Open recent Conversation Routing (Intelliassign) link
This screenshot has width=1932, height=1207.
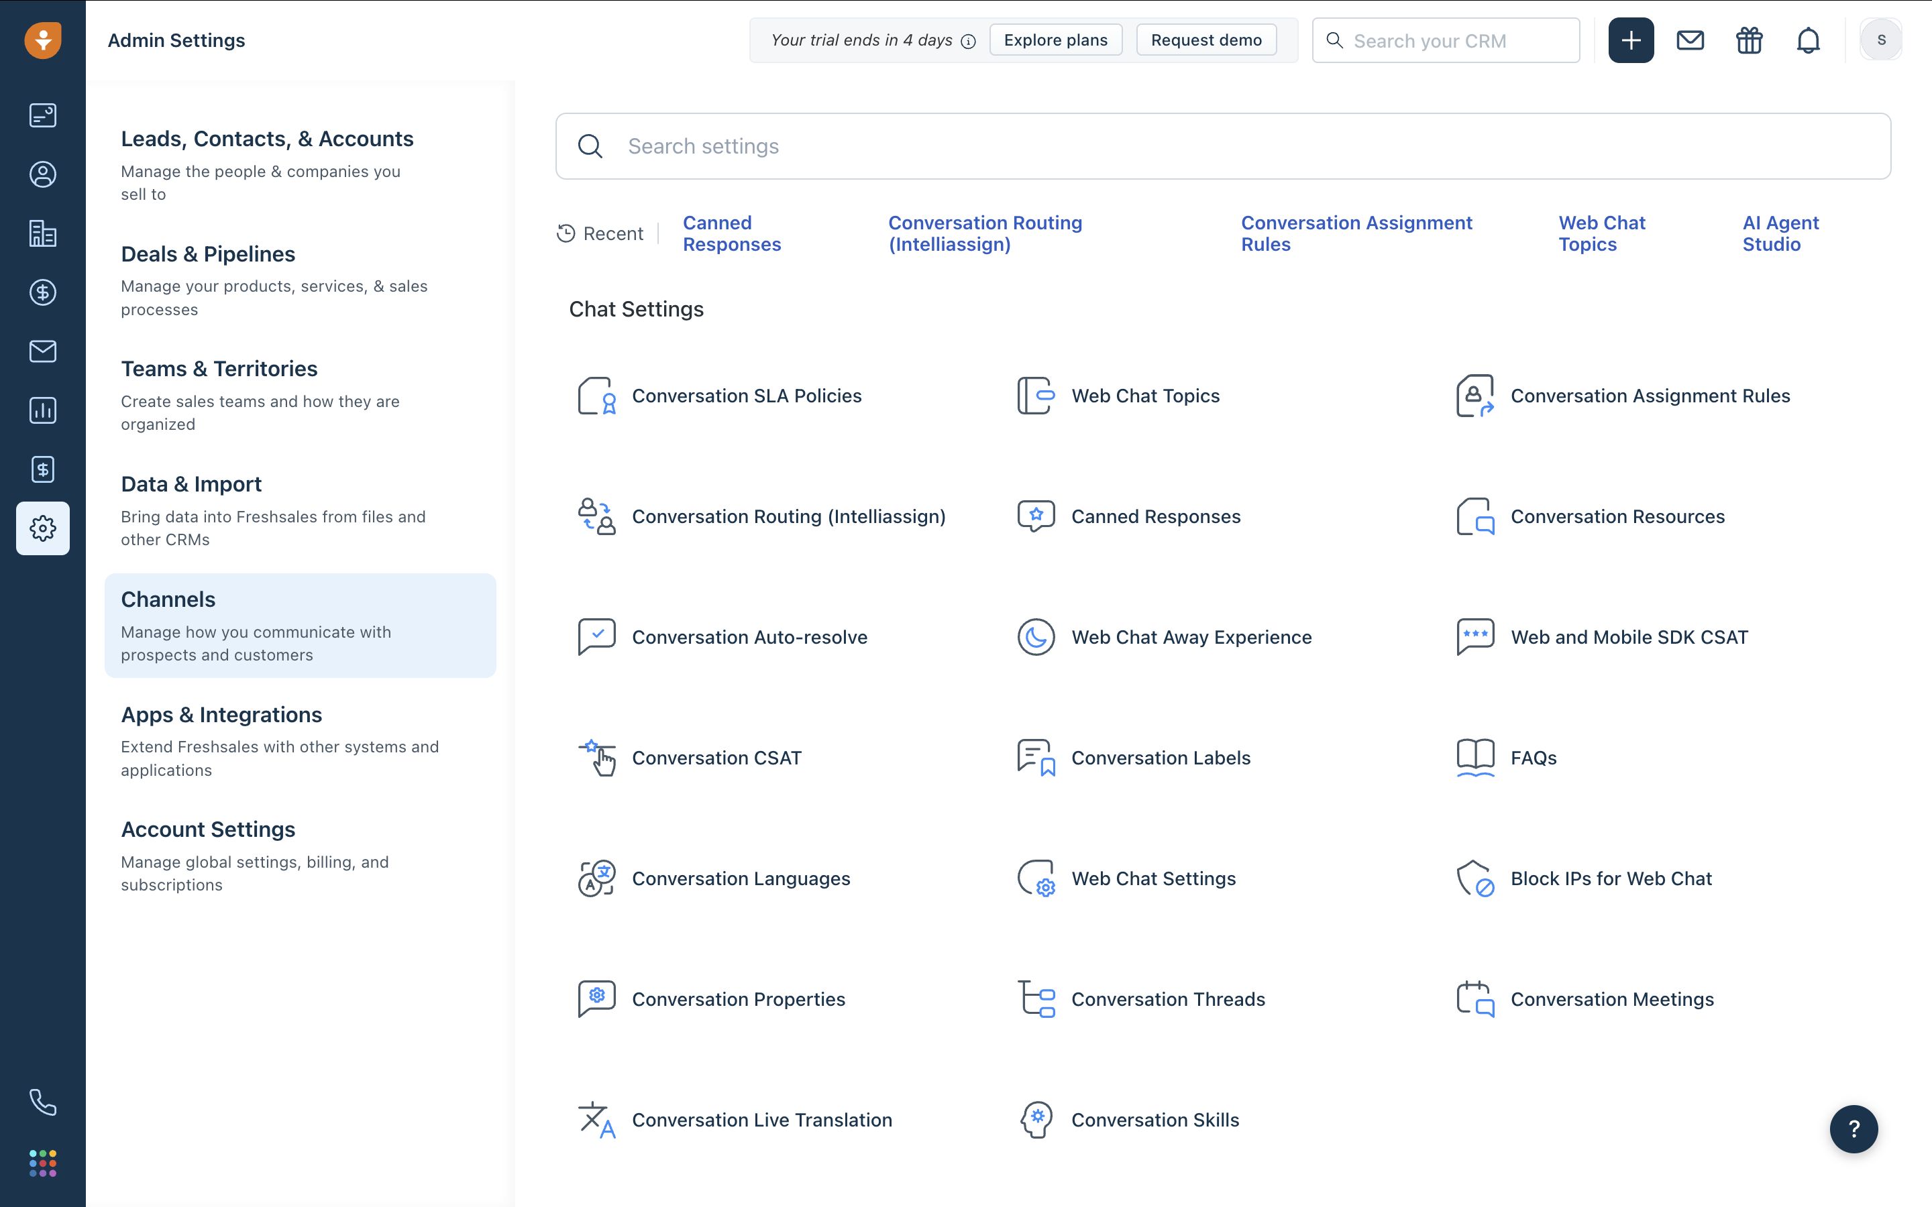[985, 233]
